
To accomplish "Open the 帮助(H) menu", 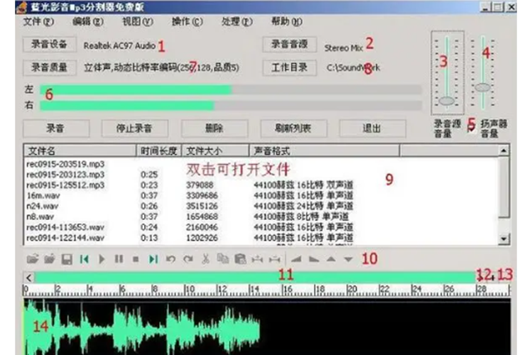I will click(286, 21).
